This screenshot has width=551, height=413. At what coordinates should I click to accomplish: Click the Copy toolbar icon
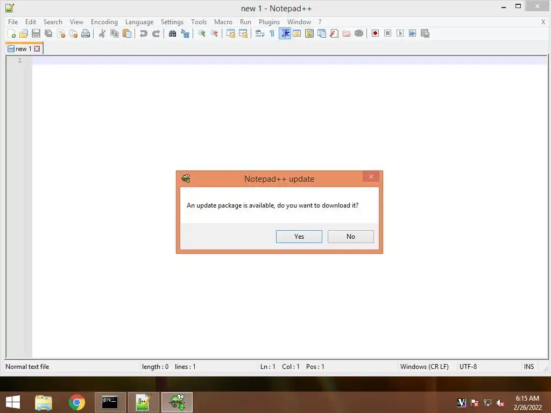click(115, 33)
